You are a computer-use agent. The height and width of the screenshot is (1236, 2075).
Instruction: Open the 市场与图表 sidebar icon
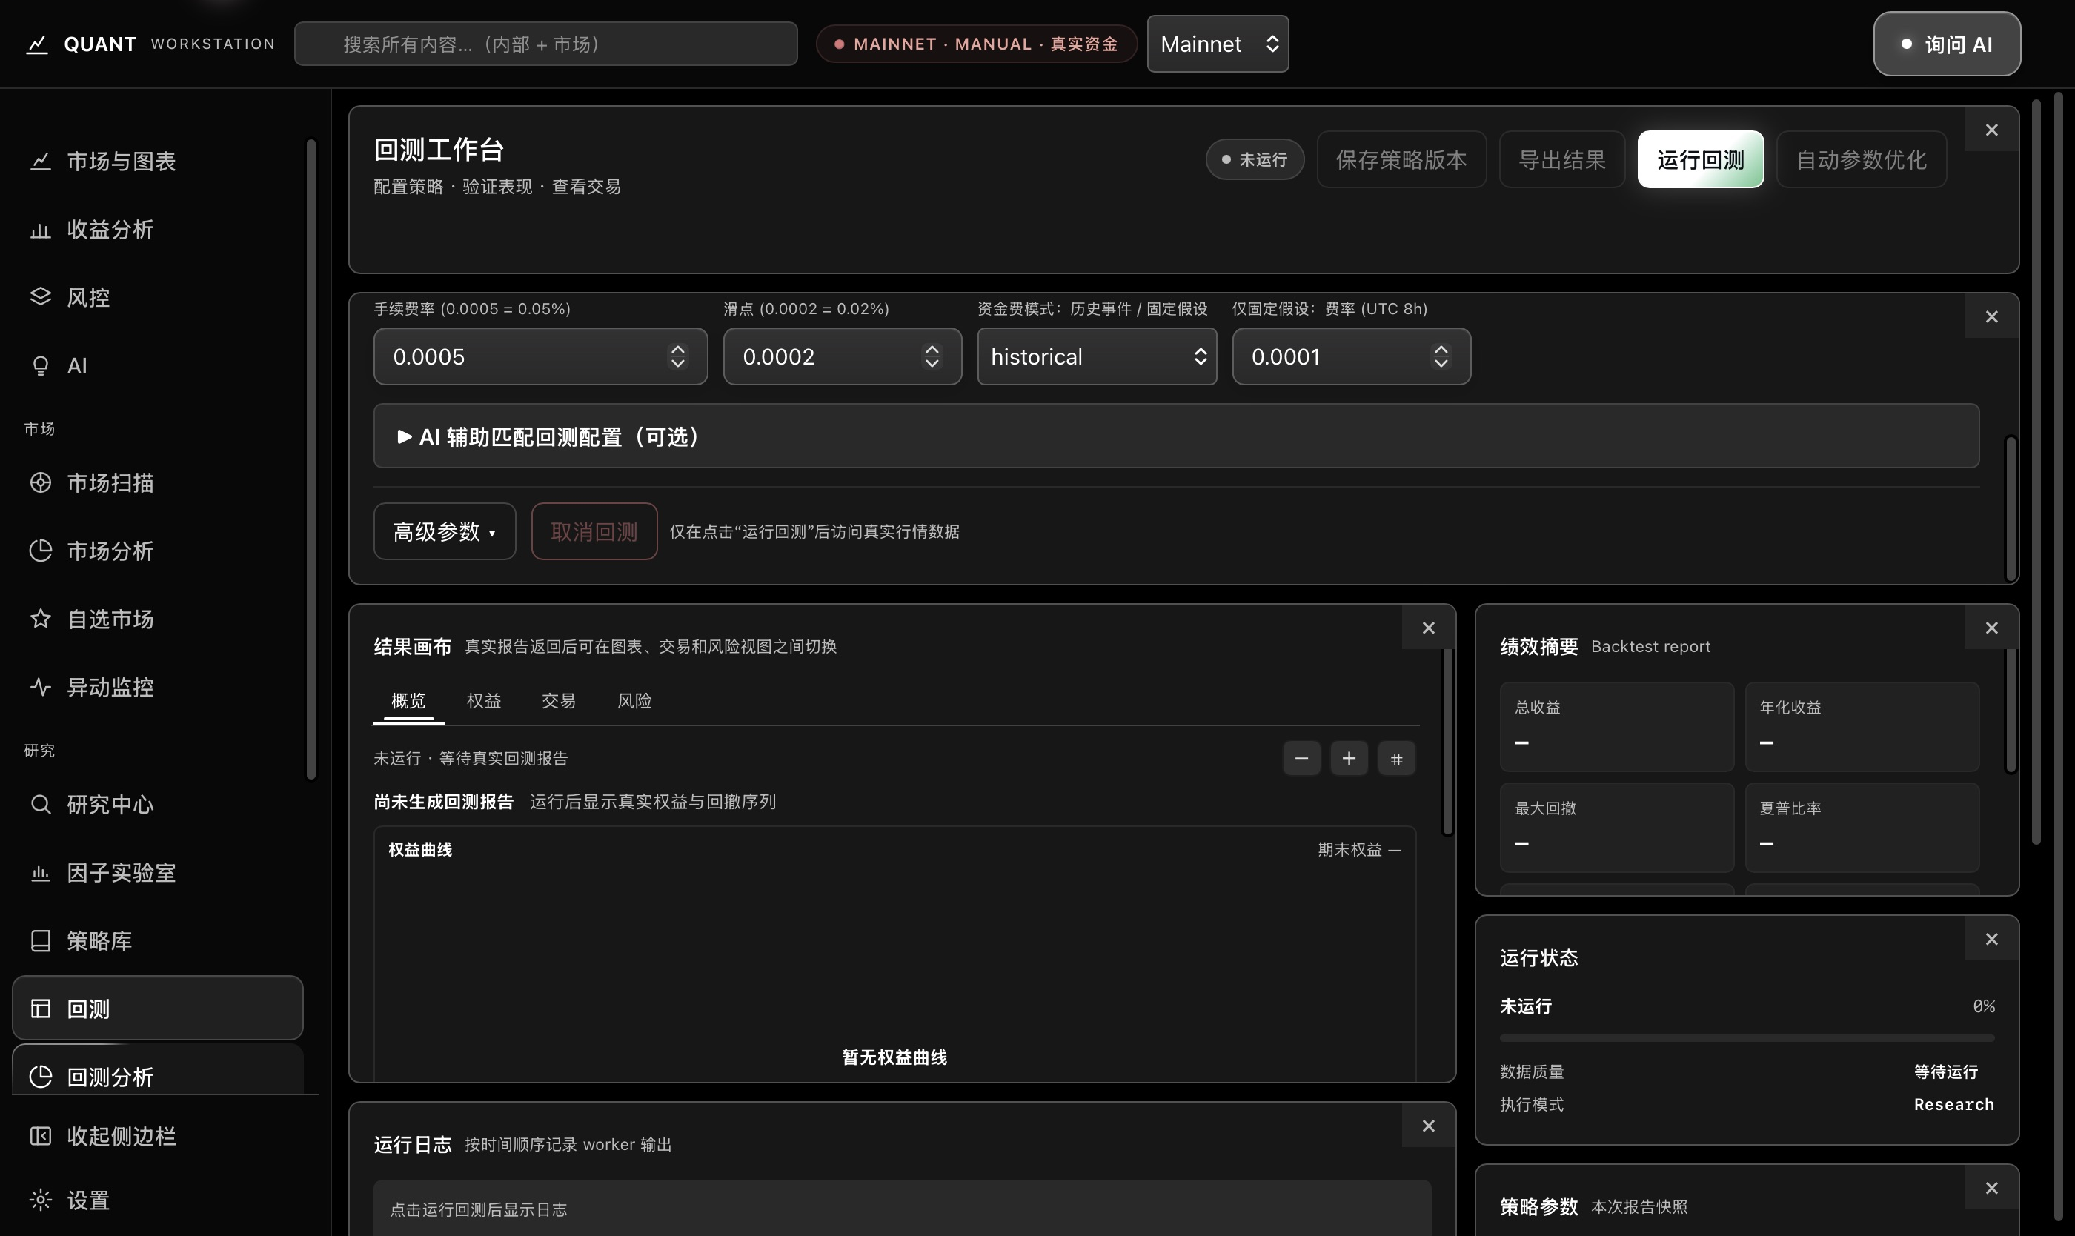point(40,161)
